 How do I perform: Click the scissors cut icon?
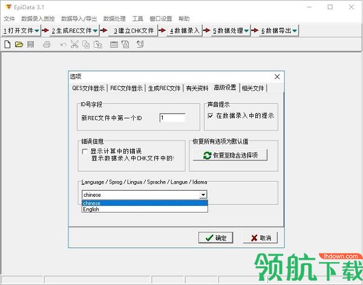pyautogui.click(x=74, y=44)
